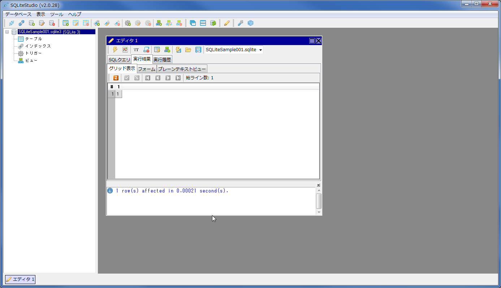
Task: Click the エディタ 1 taskbar button
Action: [x=20, y=279]
